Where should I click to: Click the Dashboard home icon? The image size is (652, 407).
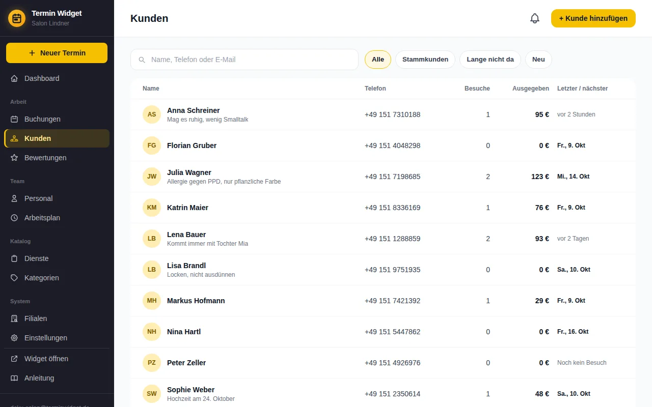(x=14, y=78)
